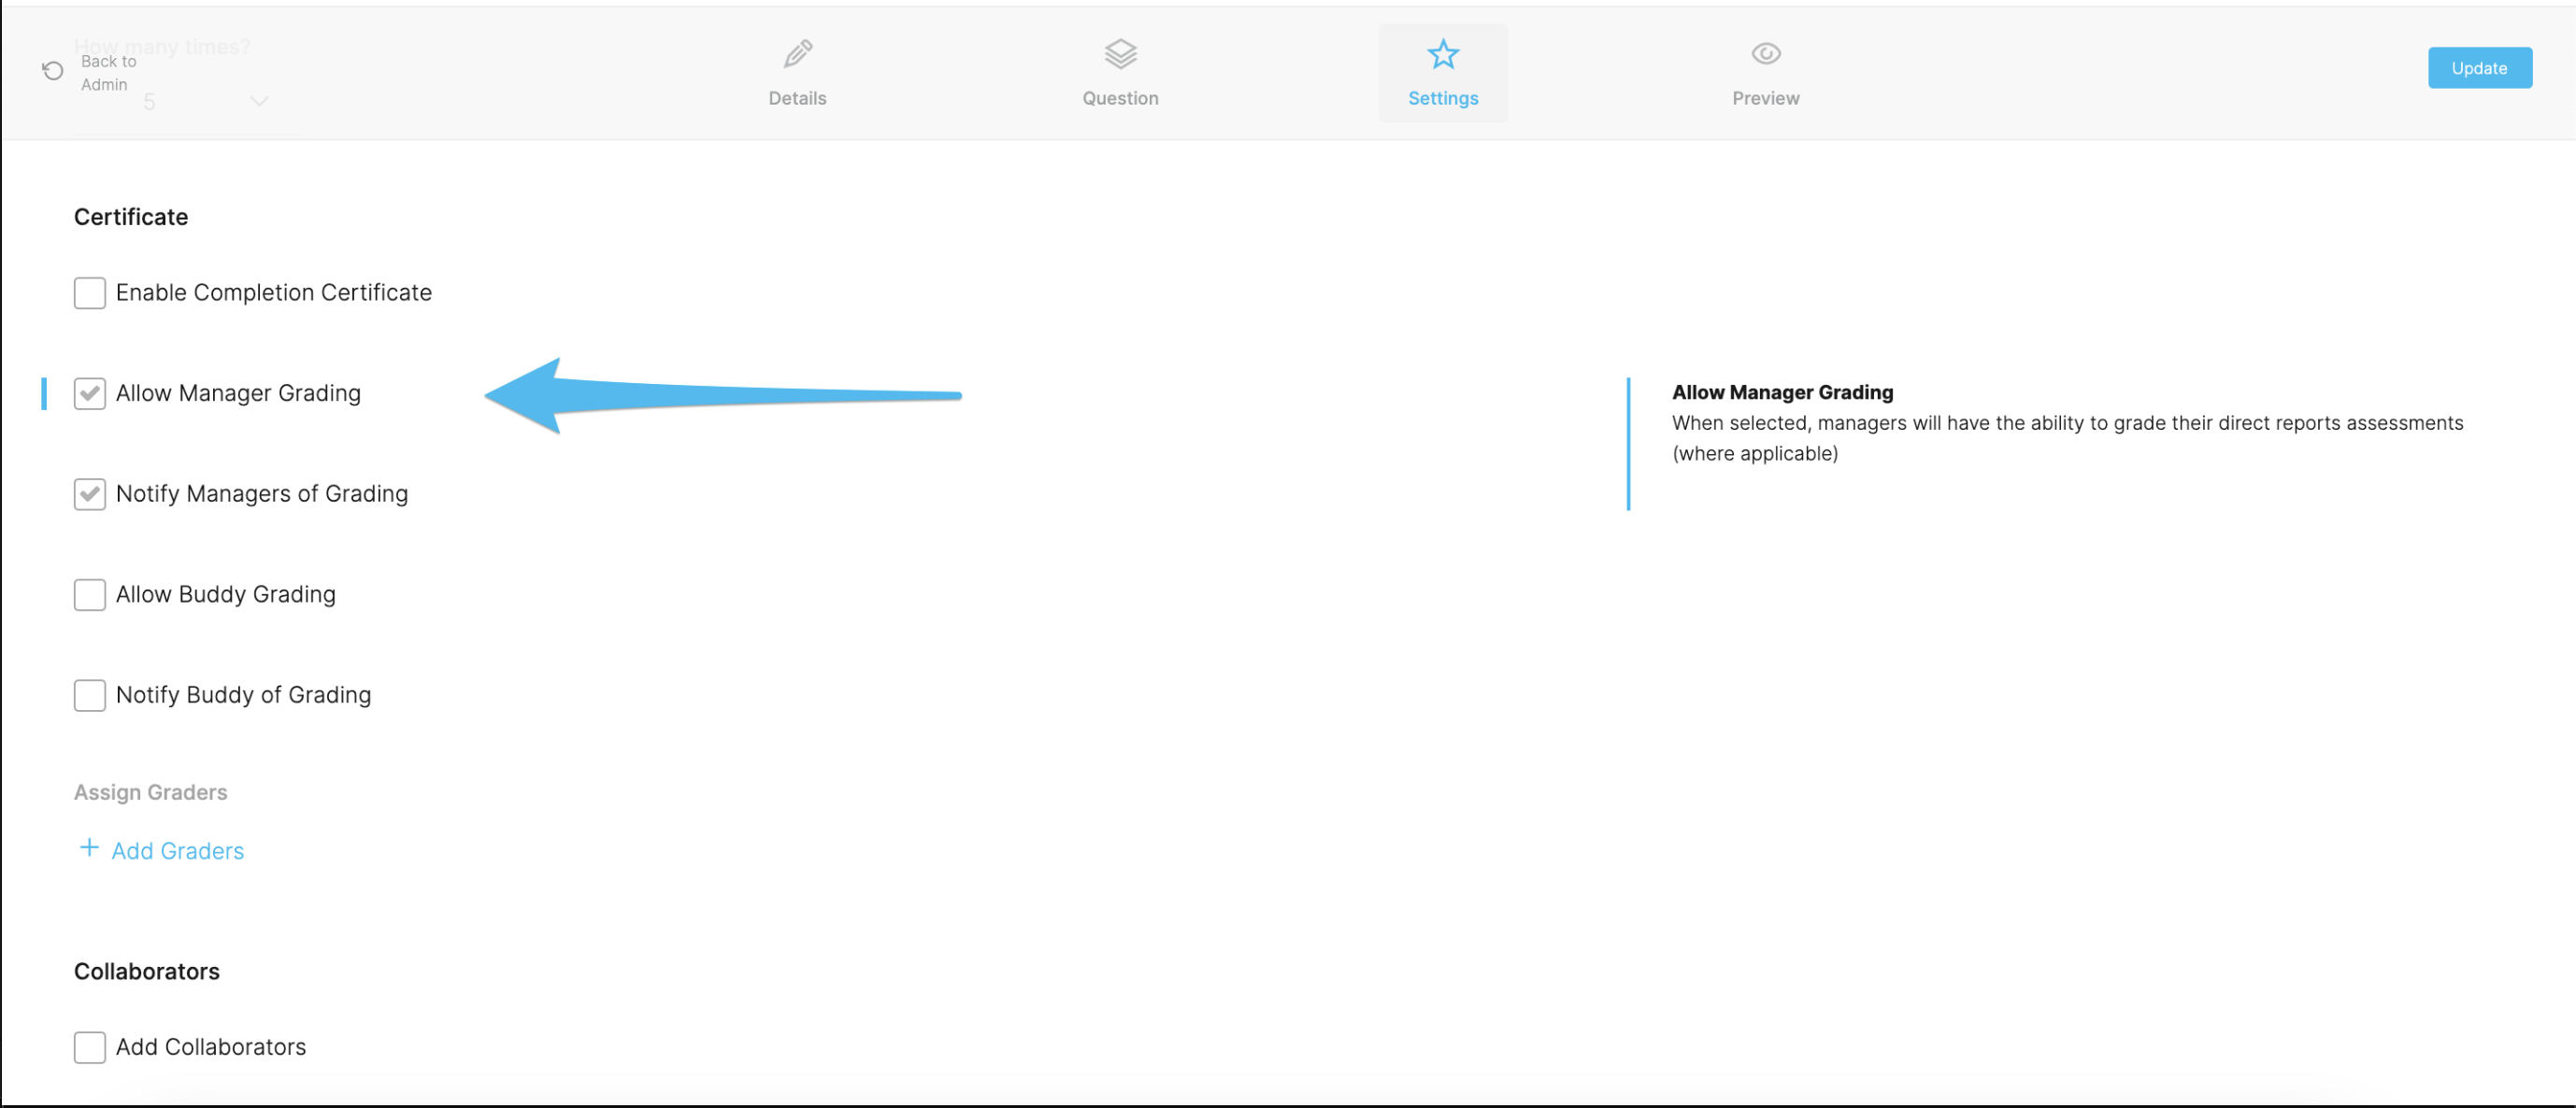
Task: Click the Preview eye icon
Action: [1765, 53]
